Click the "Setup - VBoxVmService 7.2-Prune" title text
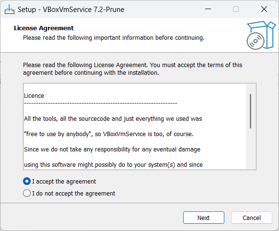The height and width of the screenshot is (231, 279). click(x=71, y=10)
